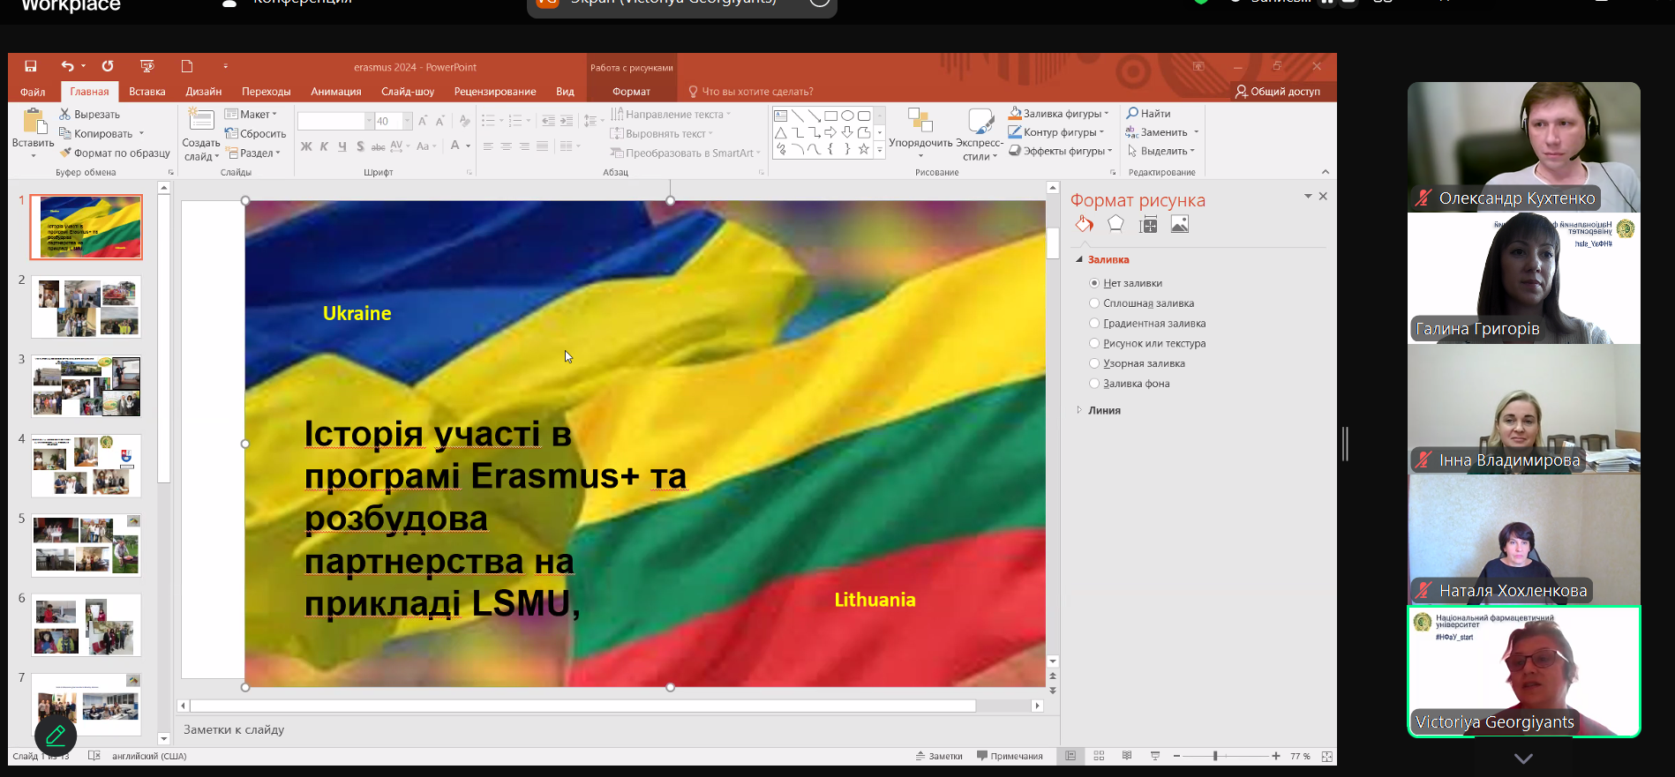Select the star shape in shapes gallery
The height and width of the screenshot is (777, 1675).
click(x=864, y=149)
